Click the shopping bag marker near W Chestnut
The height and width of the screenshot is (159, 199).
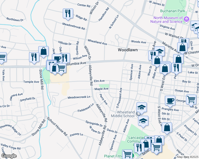(x=183, y=48)
